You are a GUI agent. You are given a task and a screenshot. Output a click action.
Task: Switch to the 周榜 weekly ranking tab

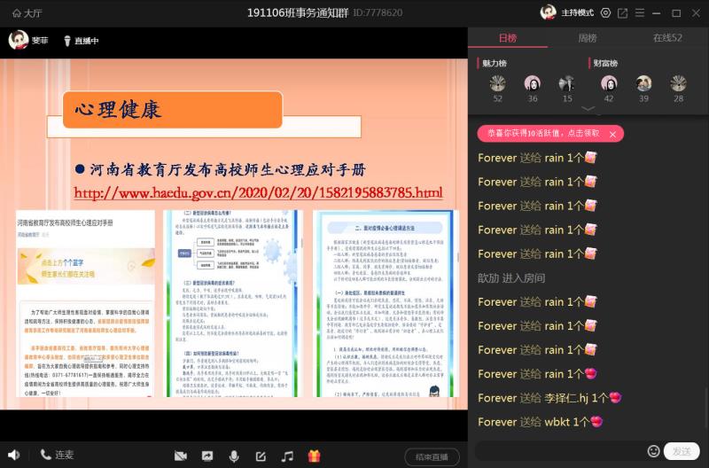coord(588,38)
